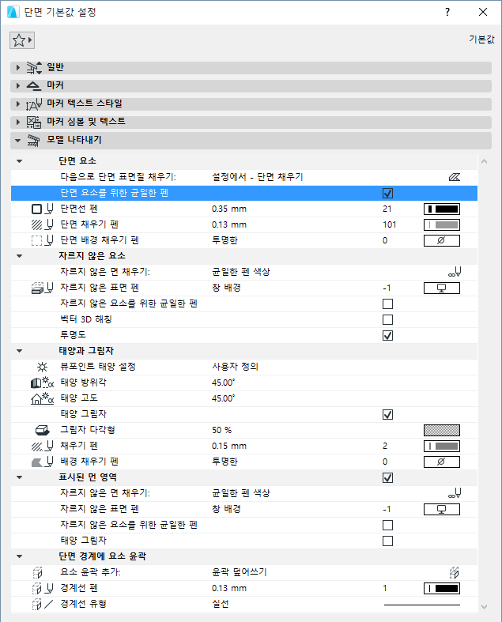Click the 경계선 유형 row icon
This screenshot has width=502, height=622.
point(42,604)
